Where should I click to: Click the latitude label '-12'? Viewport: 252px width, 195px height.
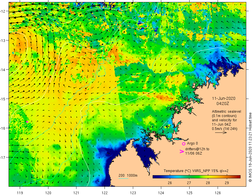click(x=3, y=11)
